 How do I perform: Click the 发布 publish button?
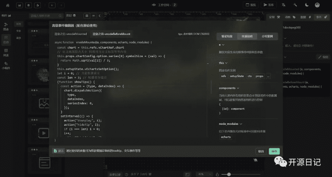coord(269,5)
